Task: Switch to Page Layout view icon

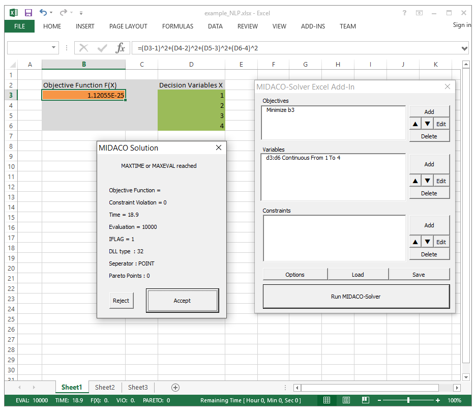Action: click(x=346, y=400)
